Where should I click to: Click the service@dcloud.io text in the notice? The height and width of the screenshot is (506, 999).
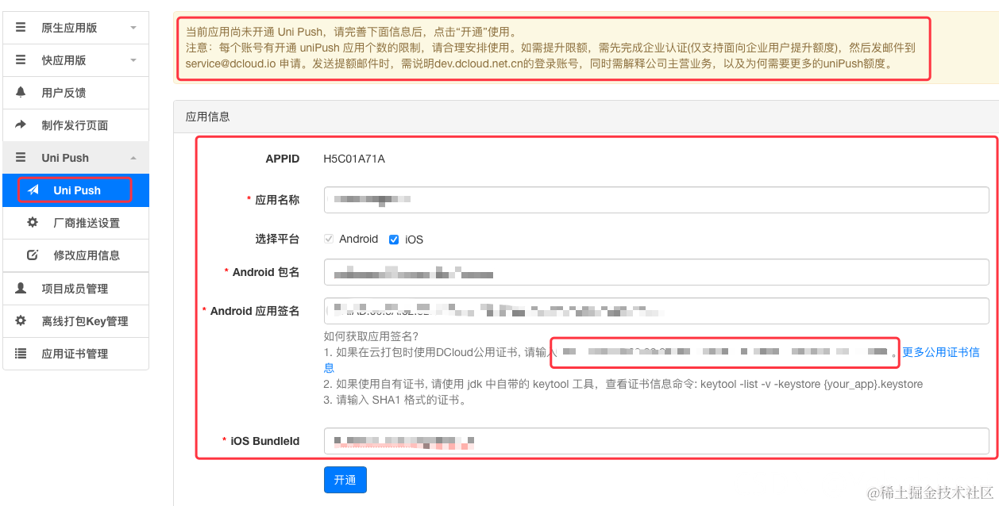point(233,63)
